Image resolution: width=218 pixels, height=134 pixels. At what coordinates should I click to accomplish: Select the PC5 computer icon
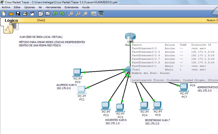(158, 106)
